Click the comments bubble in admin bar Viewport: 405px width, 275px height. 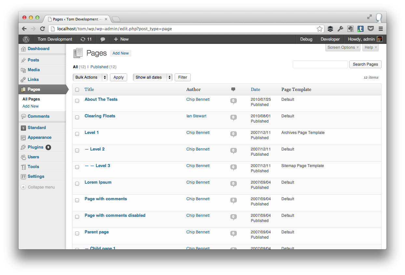tap(103, 39)
